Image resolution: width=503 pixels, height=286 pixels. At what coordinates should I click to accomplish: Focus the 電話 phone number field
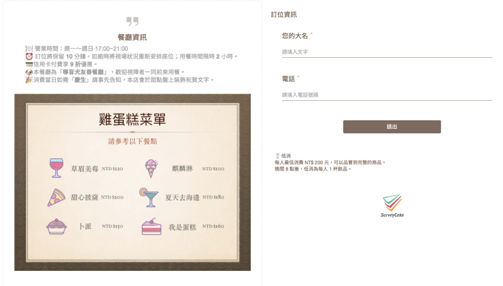[387, 95]
